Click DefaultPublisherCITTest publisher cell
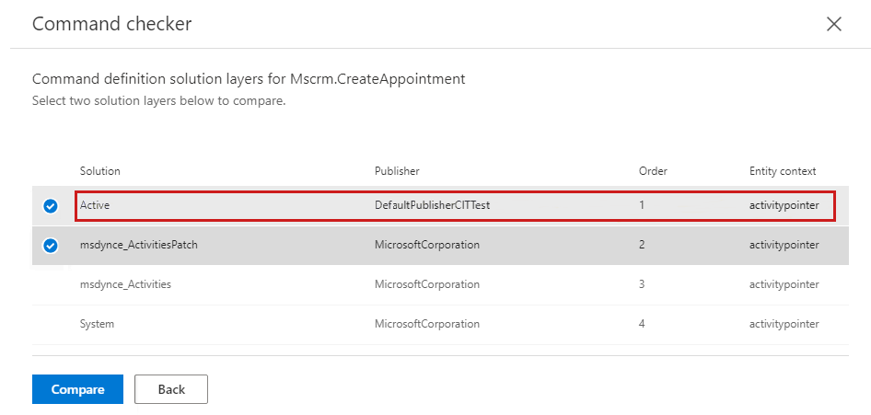This screenshot has width=871, height=415. [x=432, y=205]
